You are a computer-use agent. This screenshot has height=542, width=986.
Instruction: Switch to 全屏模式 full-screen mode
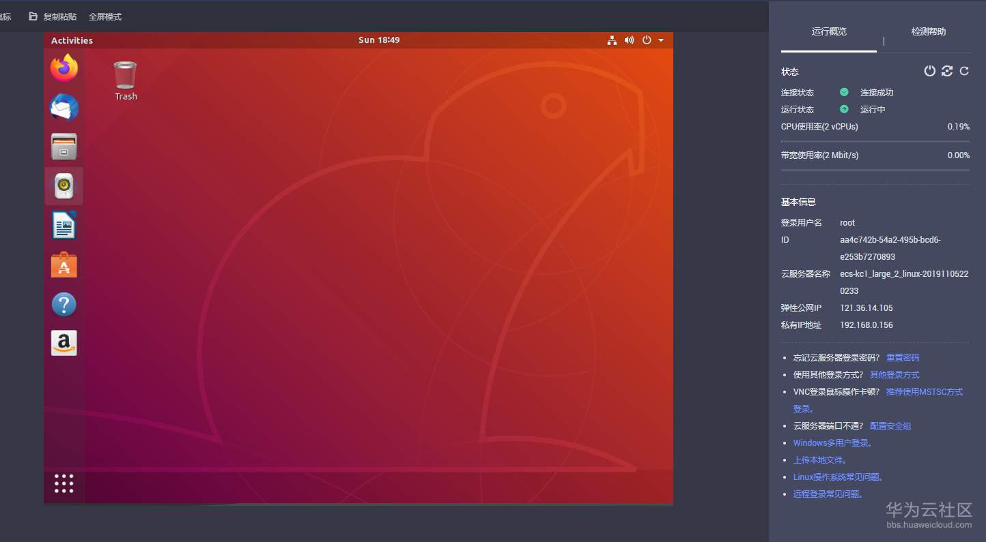pos(105,16)
